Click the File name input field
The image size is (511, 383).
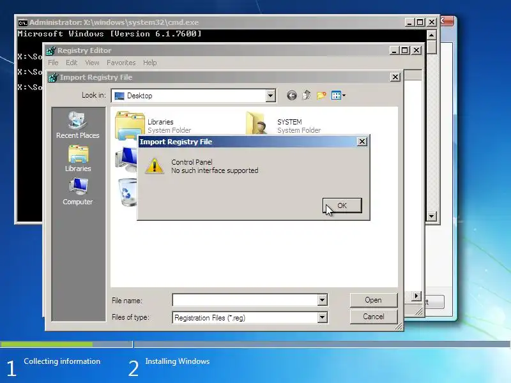coord(245,300)
